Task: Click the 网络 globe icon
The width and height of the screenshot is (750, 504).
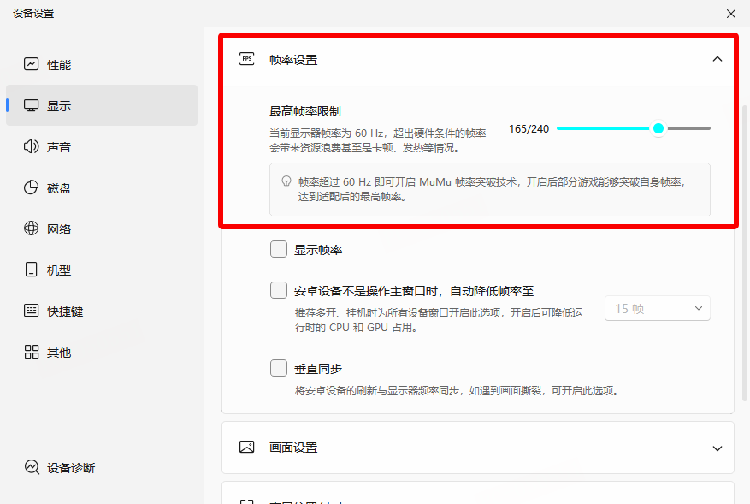Action: coord(32,228)
